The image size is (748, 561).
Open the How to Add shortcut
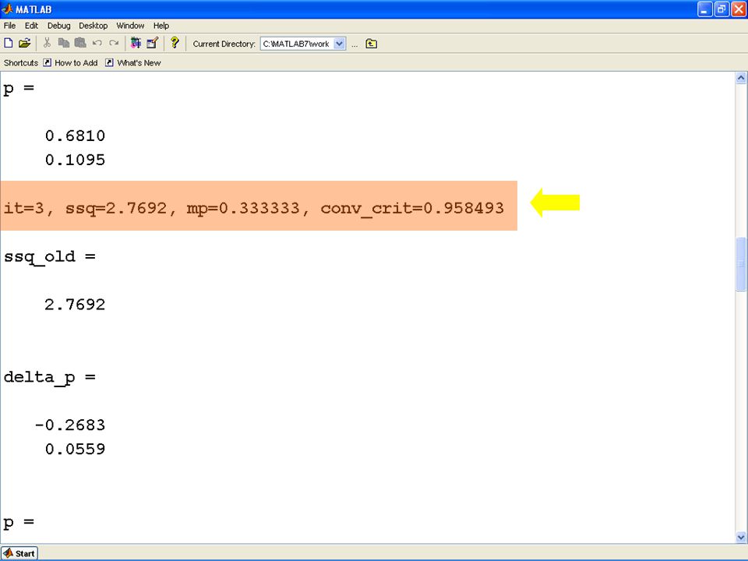[x=71, y=62]
